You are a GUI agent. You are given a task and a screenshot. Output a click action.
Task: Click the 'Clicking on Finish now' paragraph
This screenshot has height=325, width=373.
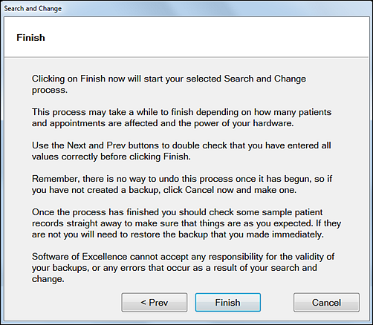click(x=169, y=84)
